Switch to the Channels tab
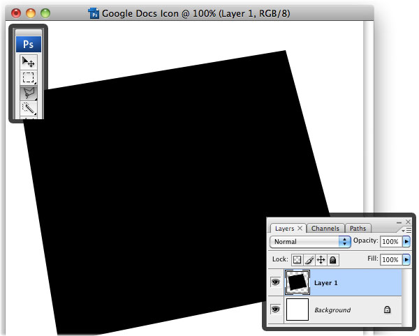 click(x=325, y=229)
